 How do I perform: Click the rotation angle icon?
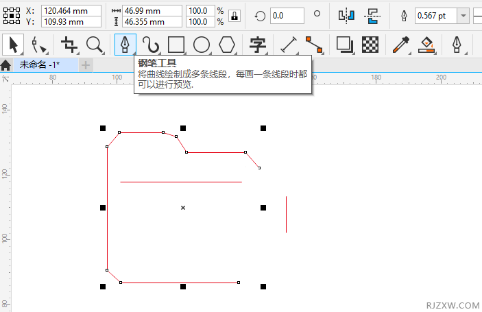click(260, 16)
